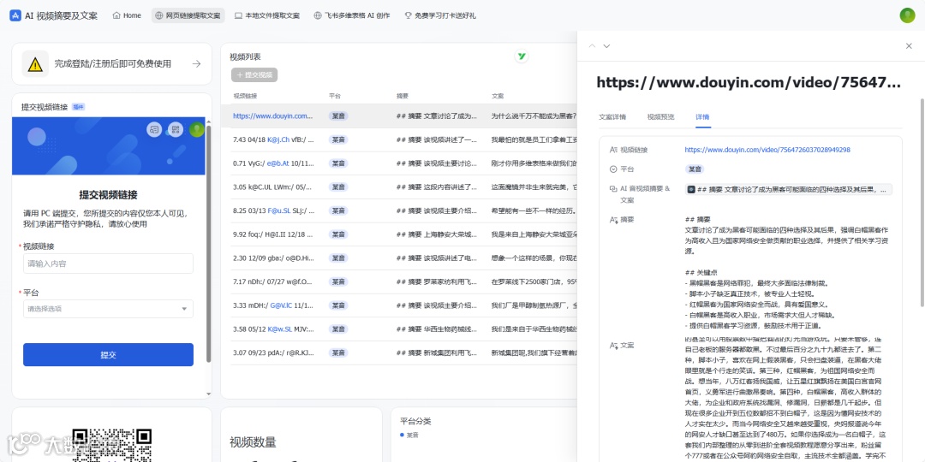
Task: Open the https://www.douyin.com... row link
Action: point(273,116)
